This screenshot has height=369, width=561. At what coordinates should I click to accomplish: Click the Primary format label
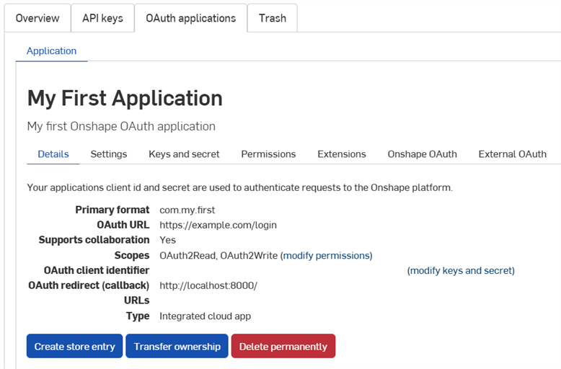(x=112, y=210)
